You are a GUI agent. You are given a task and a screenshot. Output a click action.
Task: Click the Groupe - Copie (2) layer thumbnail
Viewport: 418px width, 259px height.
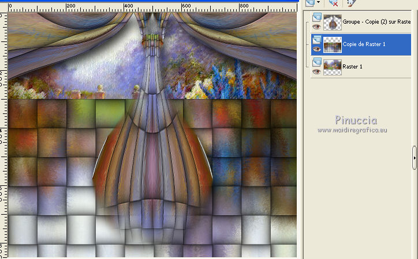333,22
